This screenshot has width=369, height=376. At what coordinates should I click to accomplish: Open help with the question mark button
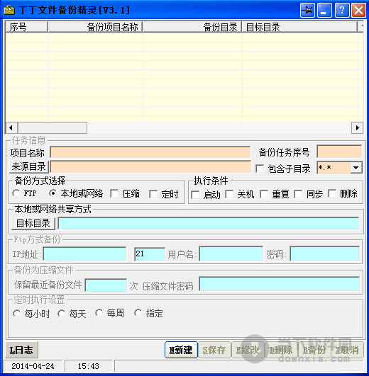pos(342,11)
